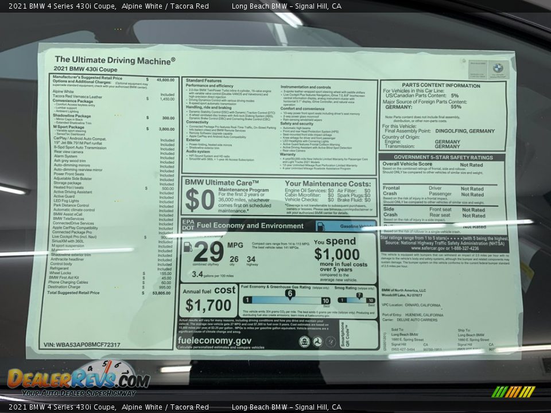The width and height of the screenshot is (551, 413).
Task: Click 'PARTS CONTENT INFORMATION' heading
Action: click(x=441, y=85)
